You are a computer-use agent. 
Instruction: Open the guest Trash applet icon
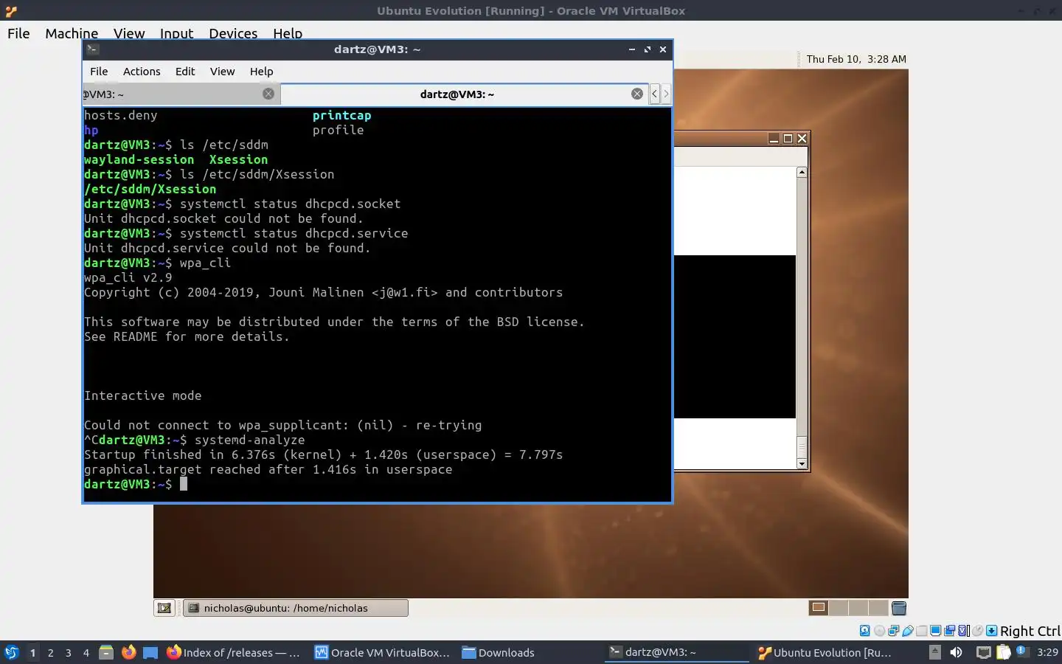(x=899, y=608)
